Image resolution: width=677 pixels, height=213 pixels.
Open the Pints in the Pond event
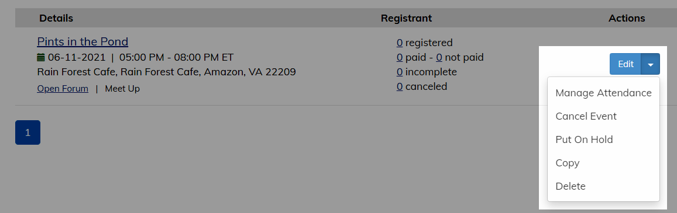(x=83, y=42)
